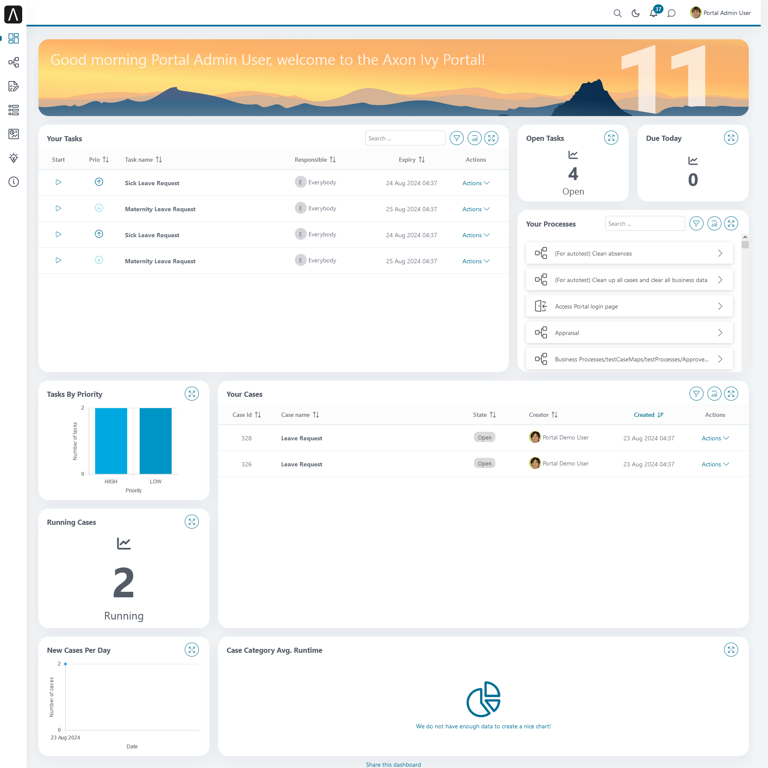Click into Your Tasks search field
The width and height of the screenshot is (768, 768).
(x=405, y=138)
